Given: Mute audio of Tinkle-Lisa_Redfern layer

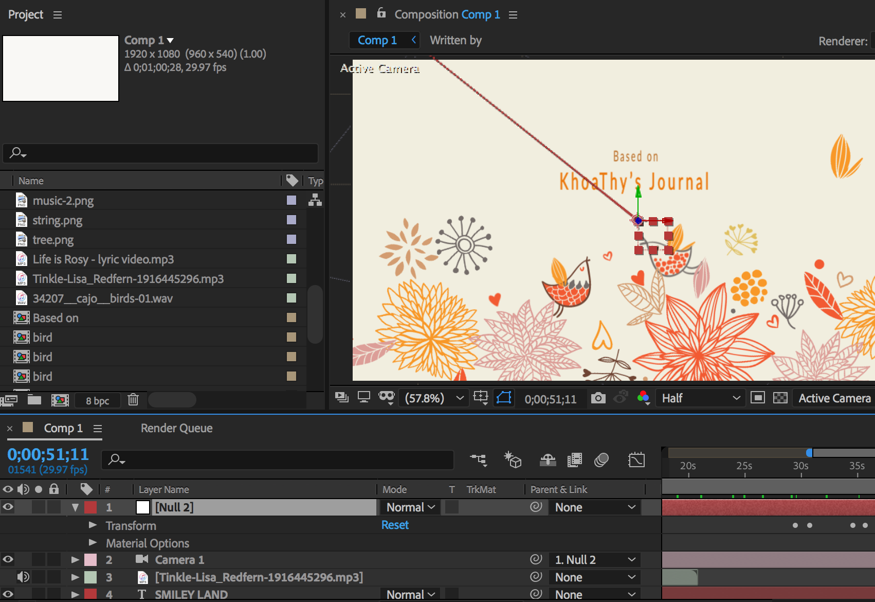Looking at the screenshot, I should [23, 577].
